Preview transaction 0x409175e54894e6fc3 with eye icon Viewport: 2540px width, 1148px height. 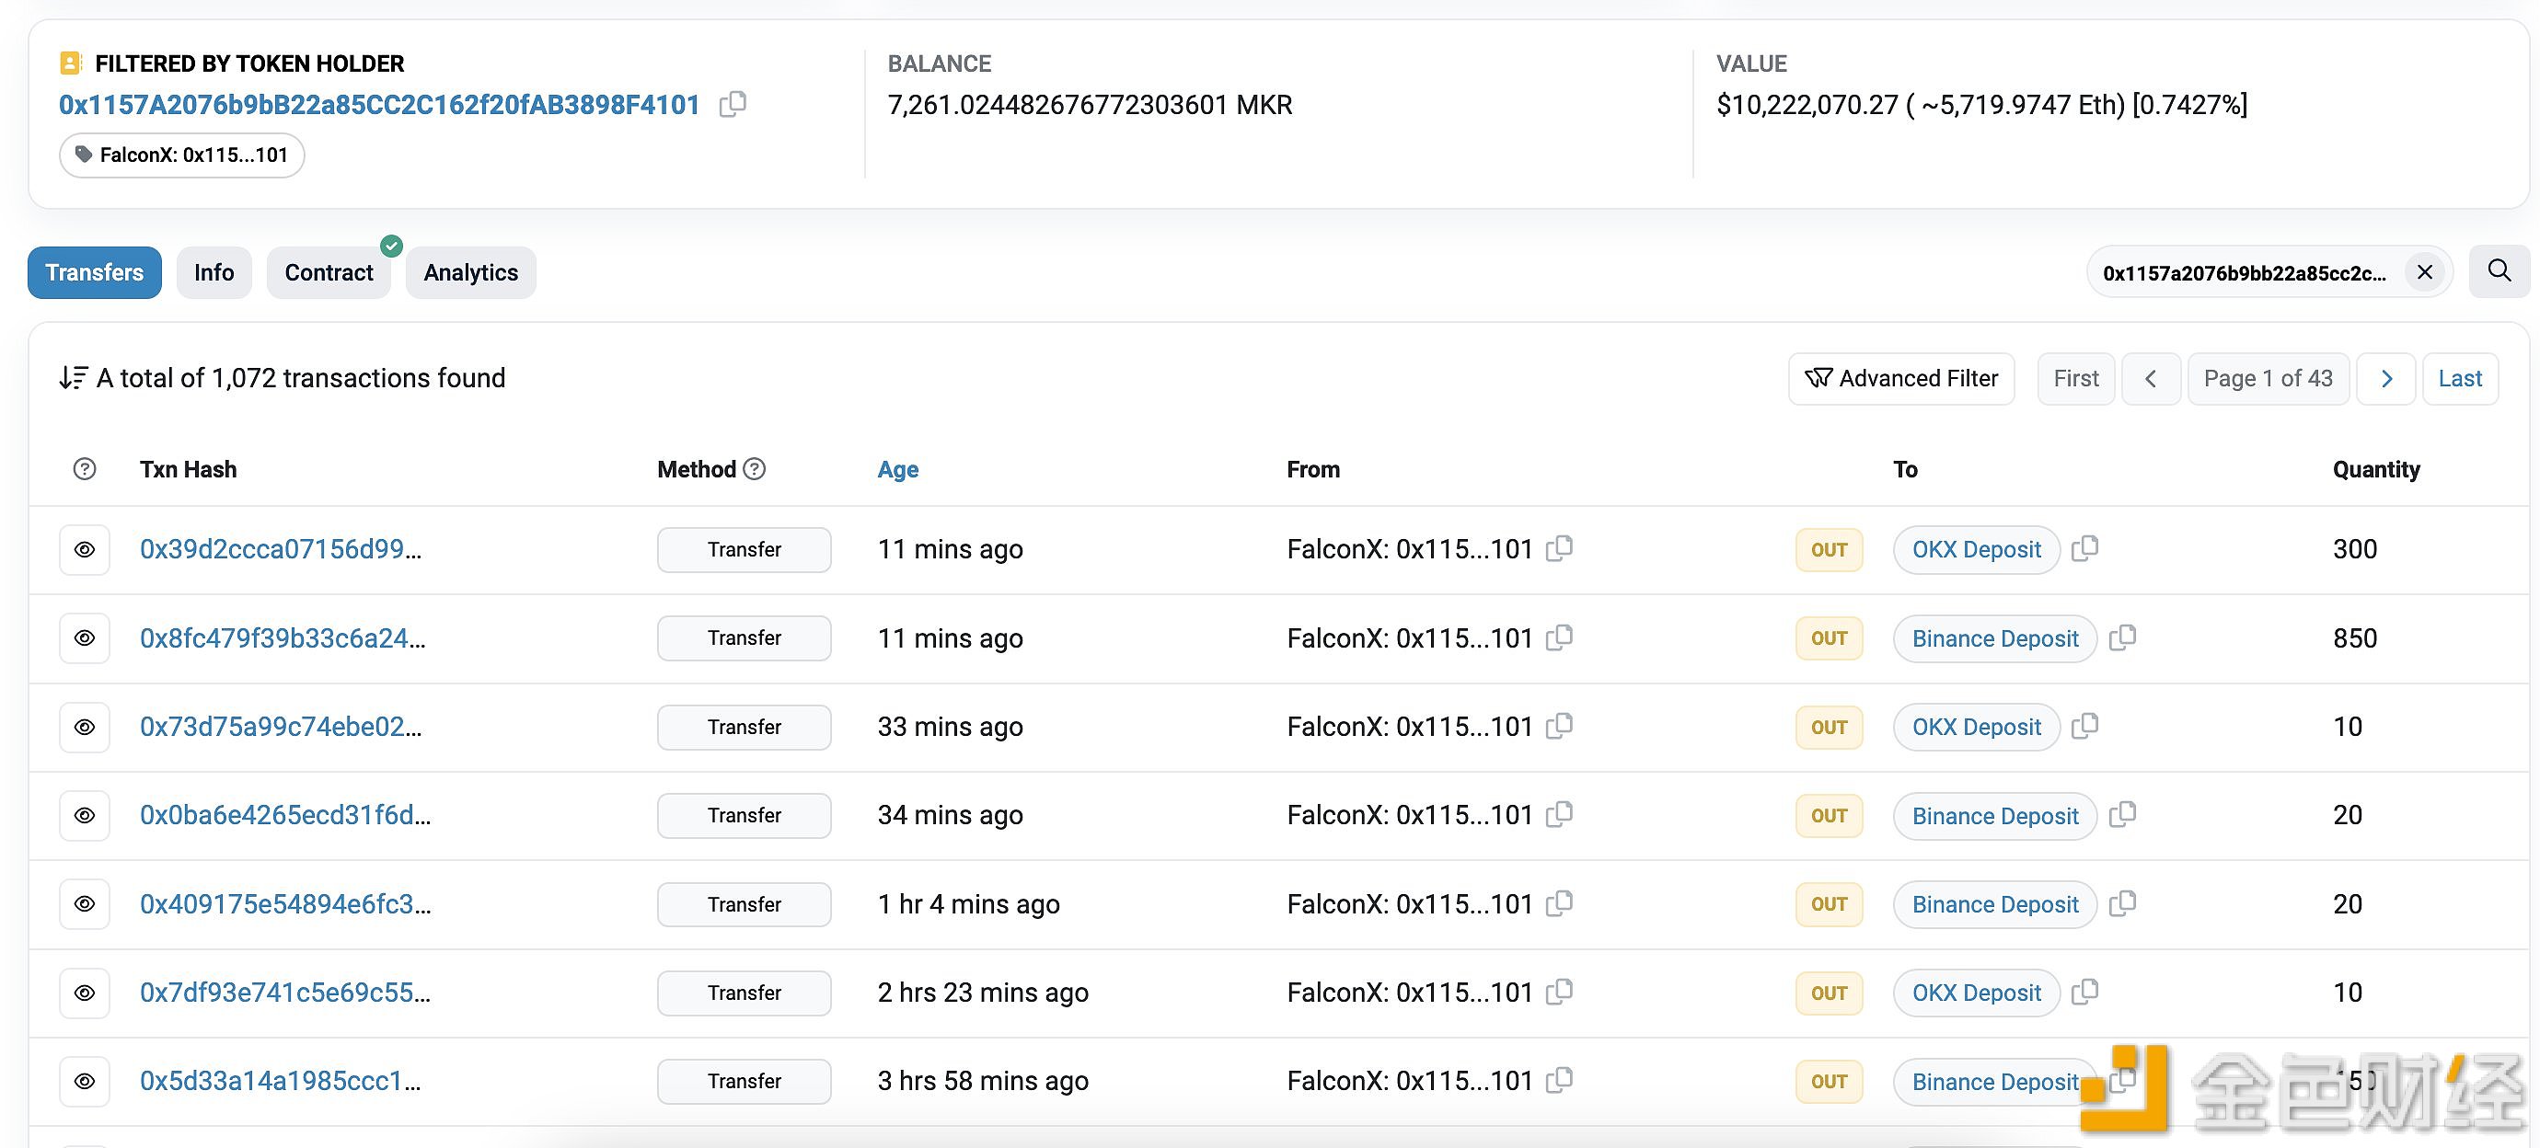(85, 904)
